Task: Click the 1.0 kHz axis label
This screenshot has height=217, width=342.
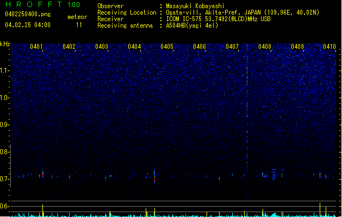Action: pos(5,98)
